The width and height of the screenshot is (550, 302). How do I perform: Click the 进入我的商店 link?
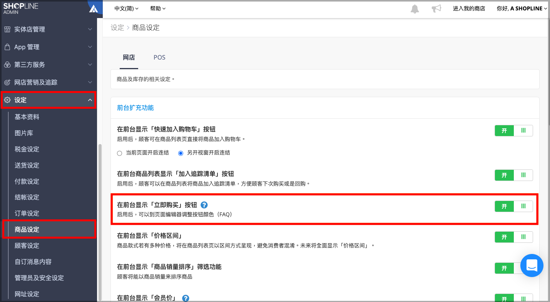pyautogui.click(x=469, y=8)
